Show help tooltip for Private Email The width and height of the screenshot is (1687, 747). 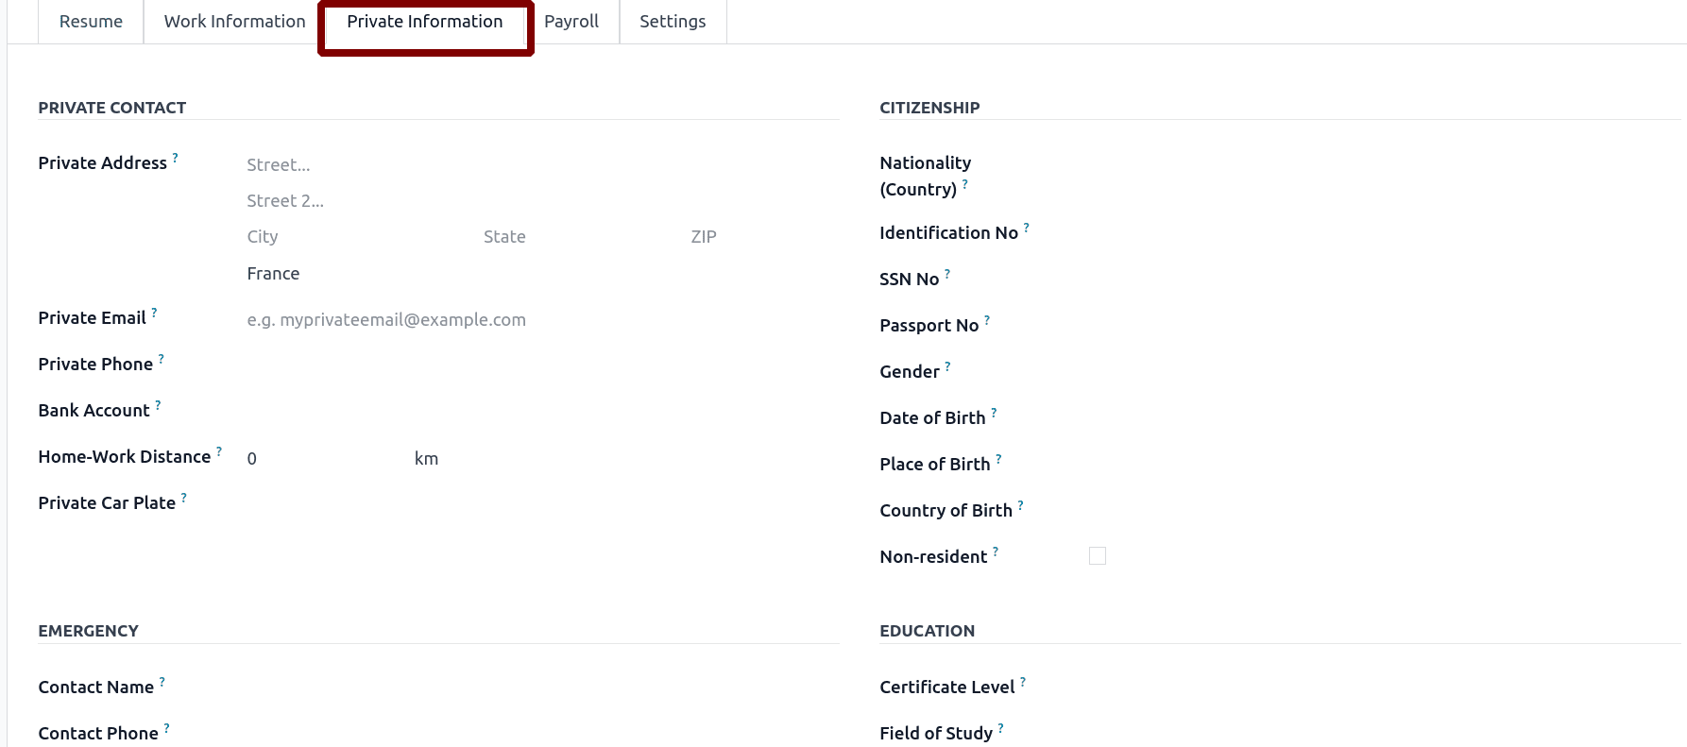coord(154,313)
